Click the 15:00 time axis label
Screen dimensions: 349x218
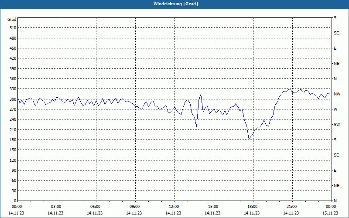pos(214,207)
